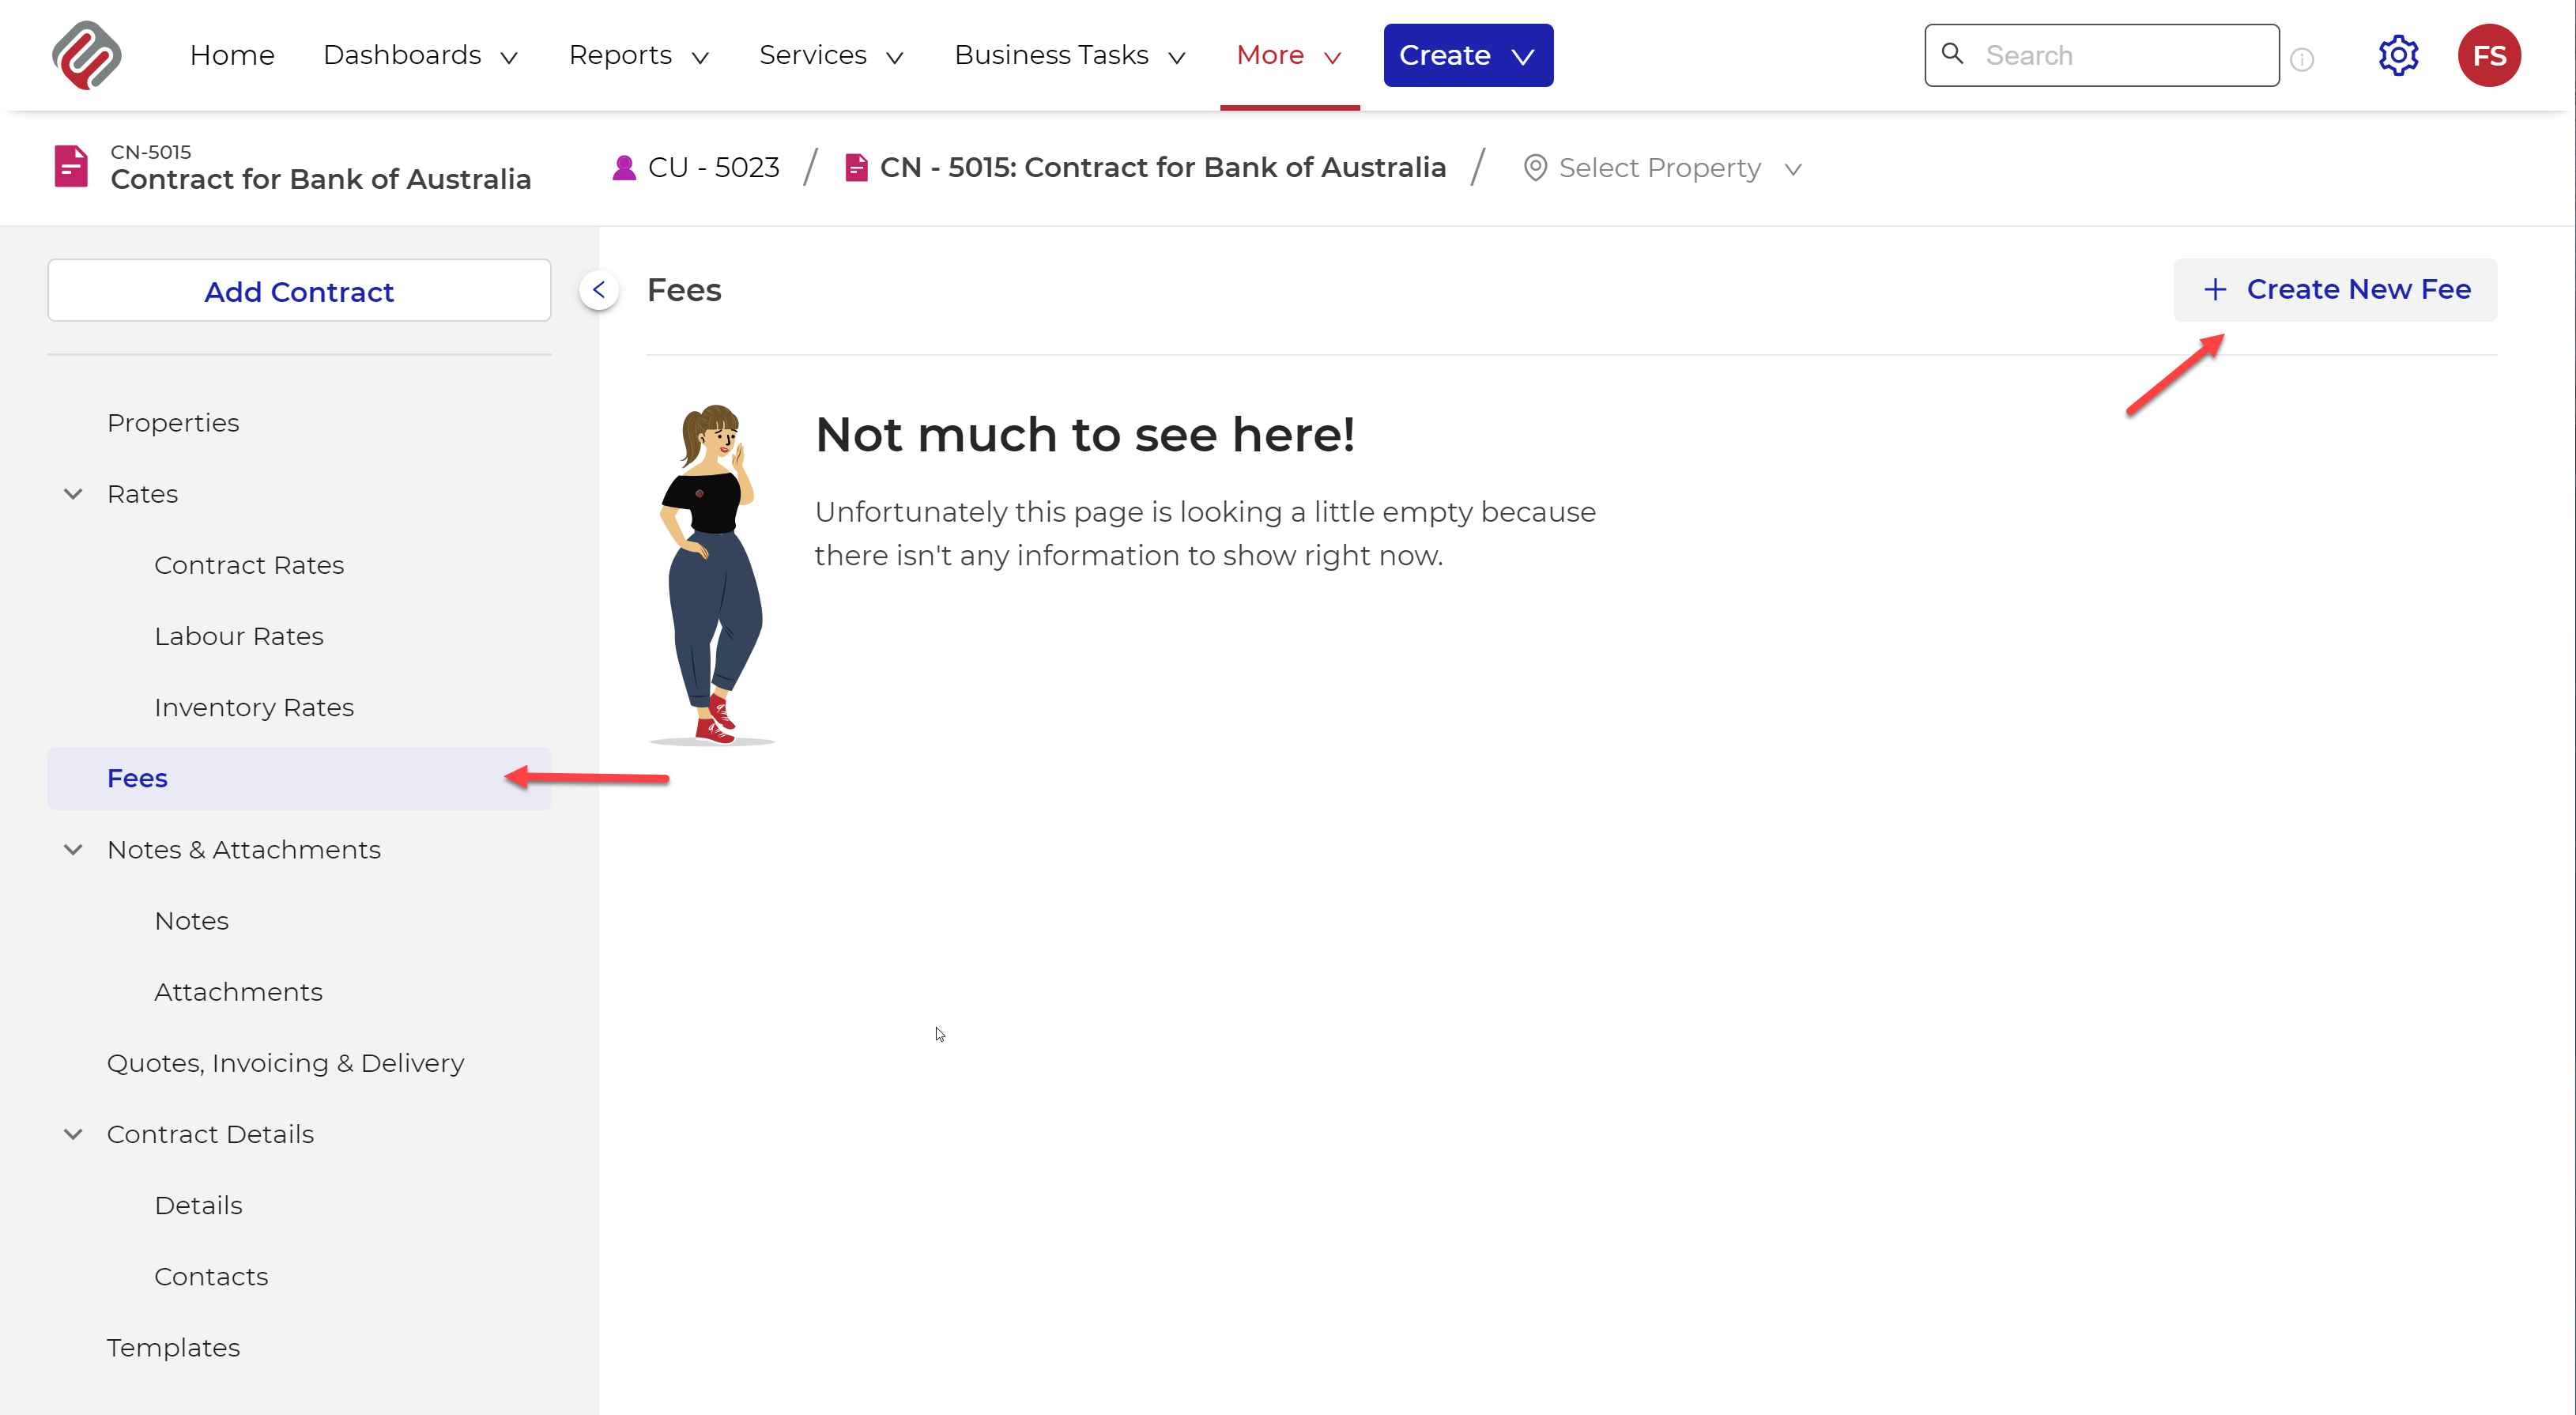Click the search magnifier icon
The width and height of the screenshot is (2576, 1415).
(x=1952, y=53)
